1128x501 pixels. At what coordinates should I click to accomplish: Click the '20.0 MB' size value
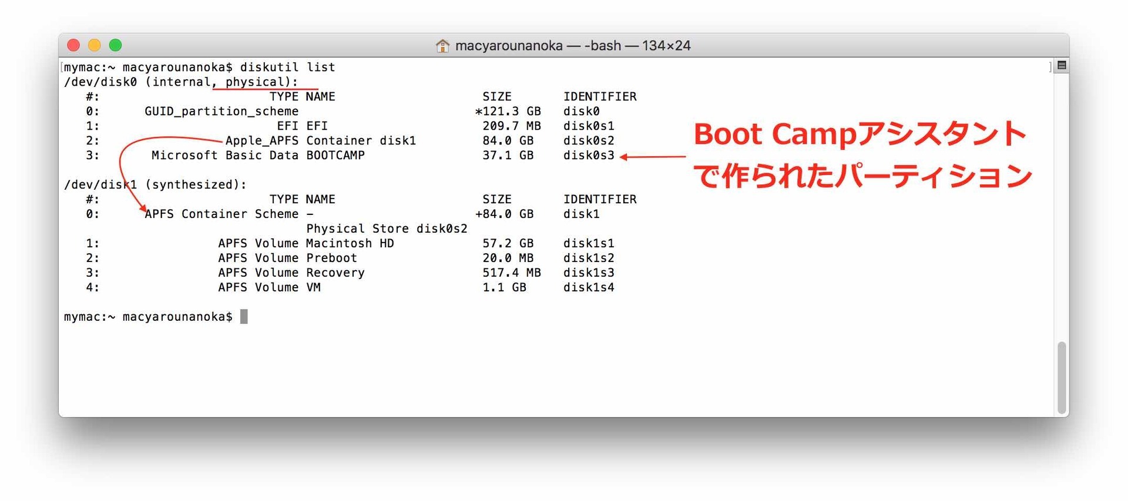[508, 258]
